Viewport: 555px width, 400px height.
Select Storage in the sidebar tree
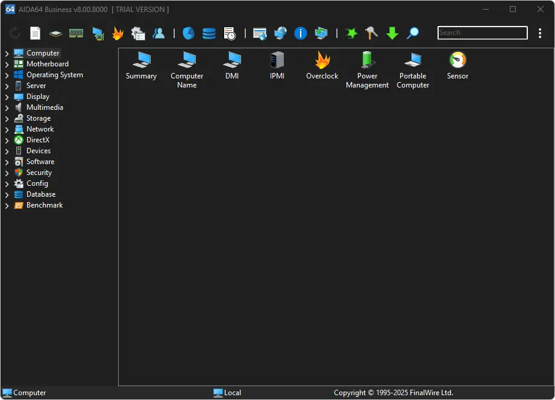click(x=39, y=118)
